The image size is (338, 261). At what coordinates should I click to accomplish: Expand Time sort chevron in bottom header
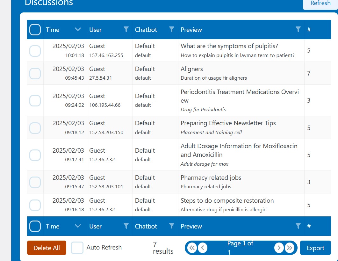78,226
